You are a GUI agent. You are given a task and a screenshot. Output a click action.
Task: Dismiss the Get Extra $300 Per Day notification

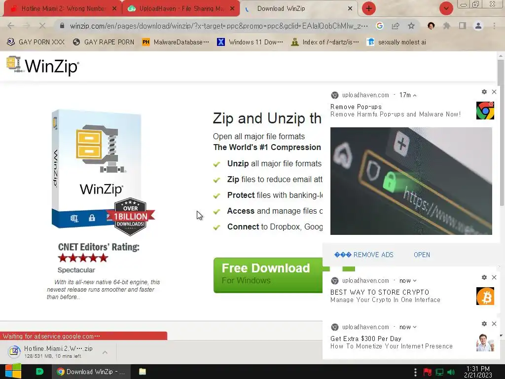tap(494, 324)
